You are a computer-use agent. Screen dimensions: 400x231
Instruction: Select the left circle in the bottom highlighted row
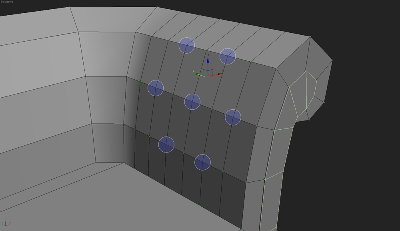(166, 145)
